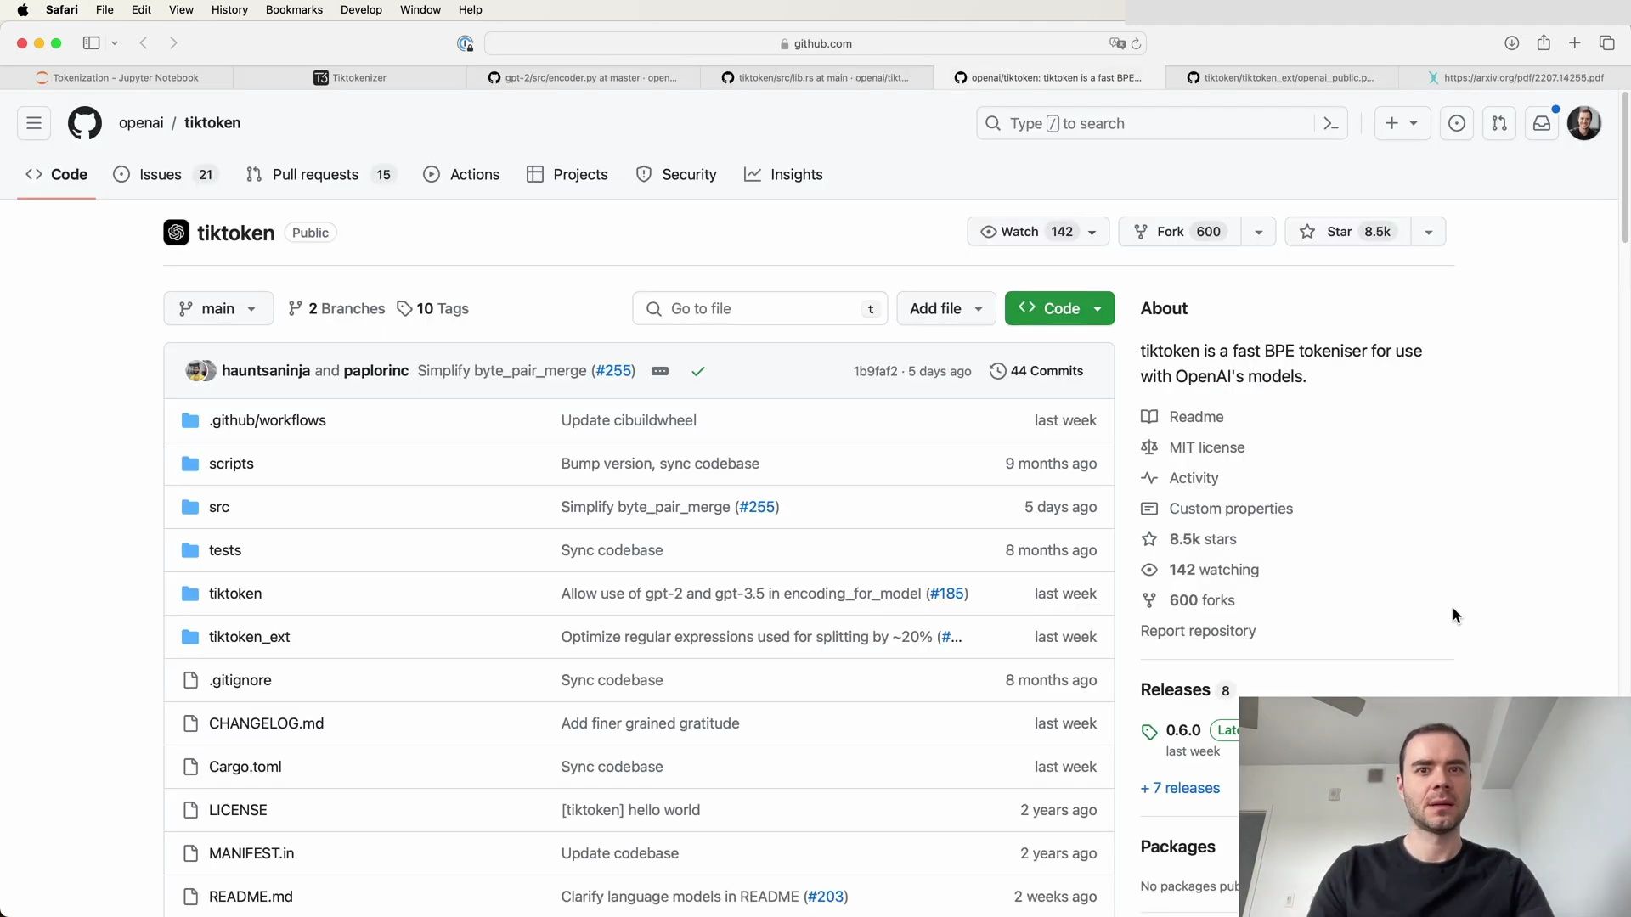
Task: View the + 7 releases link
Action: [1180, 788]
